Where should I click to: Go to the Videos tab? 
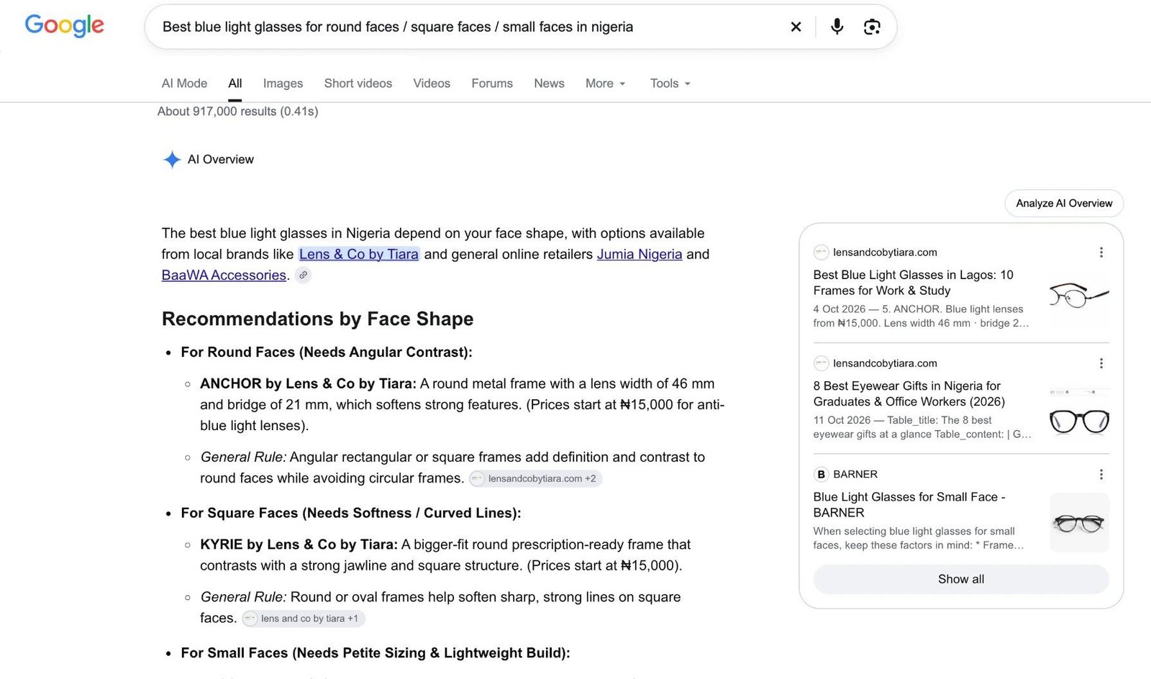432,83
